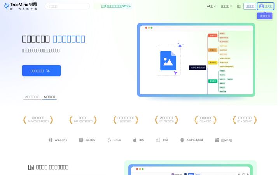
Task: Click the 大学生职业规划 node in the mind map preview
Action: [x=198, y=68]
